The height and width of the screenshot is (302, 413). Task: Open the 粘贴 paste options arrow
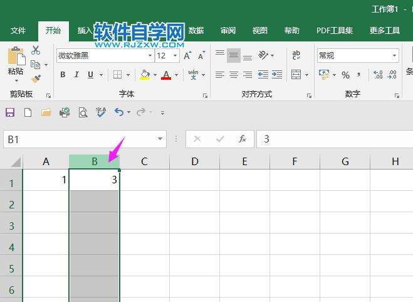(x=16, y=80)
